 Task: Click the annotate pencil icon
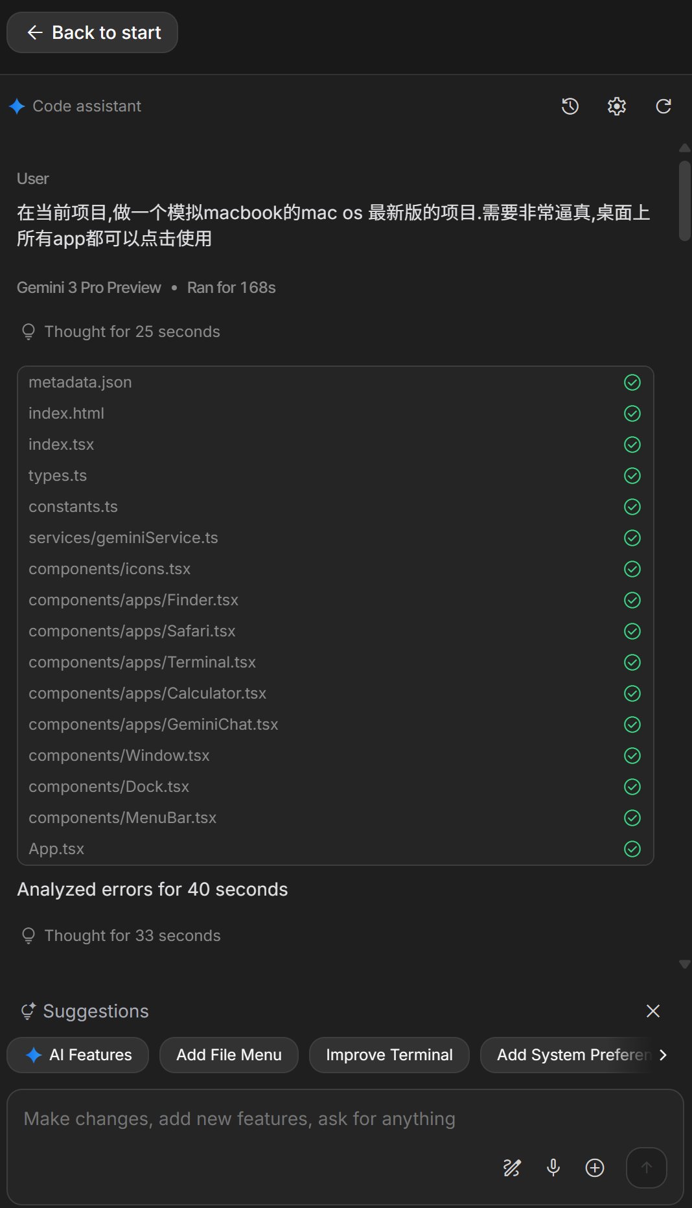(x=512, y=1168)
